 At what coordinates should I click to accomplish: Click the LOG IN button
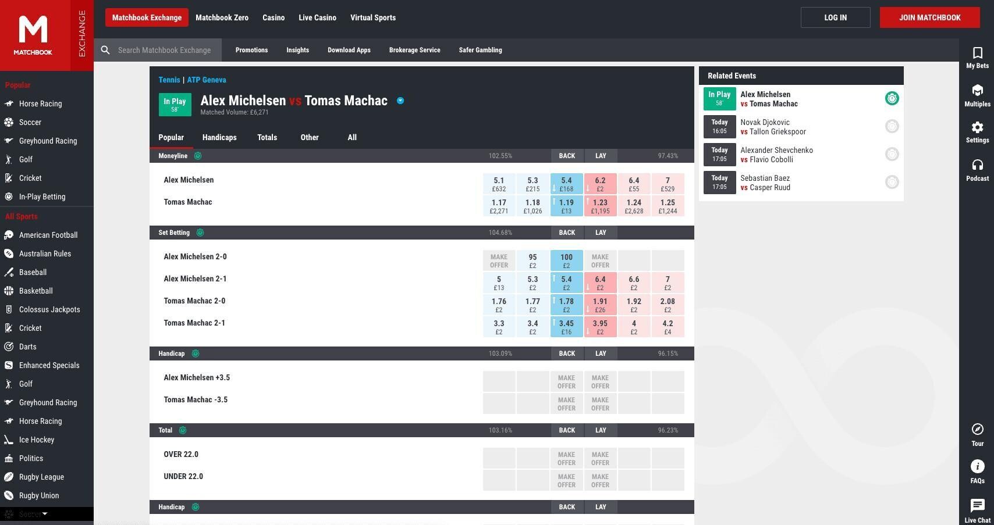[835, 17]
